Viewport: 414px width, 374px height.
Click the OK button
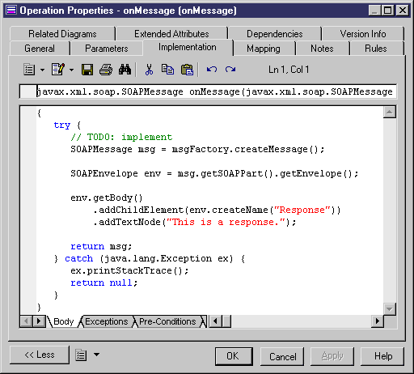pyautogui.click(x=234, y=356)
